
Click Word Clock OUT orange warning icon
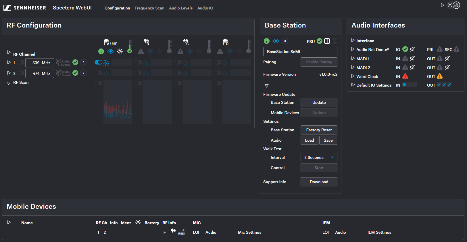[440, 76]
